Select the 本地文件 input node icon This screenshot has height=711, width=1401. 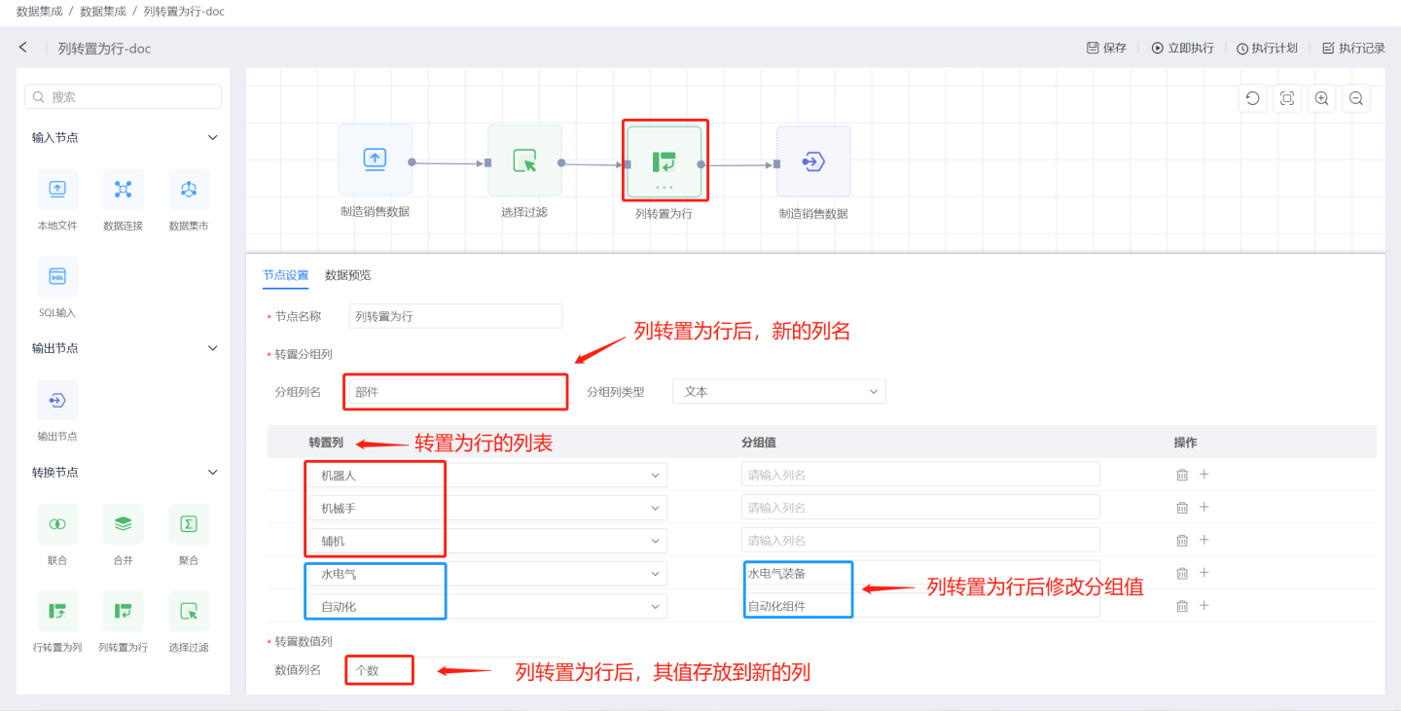57,190
